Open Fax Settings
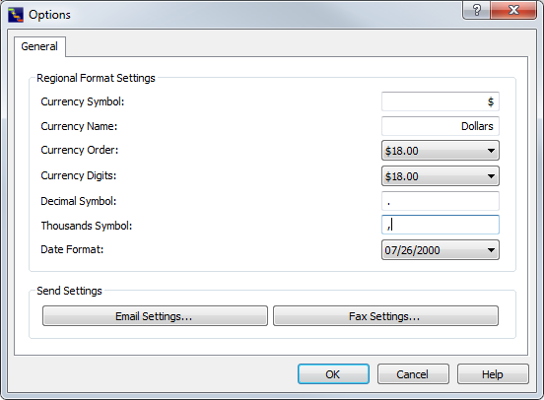Viewport: 544px width, 400px height. pos(385,315)
